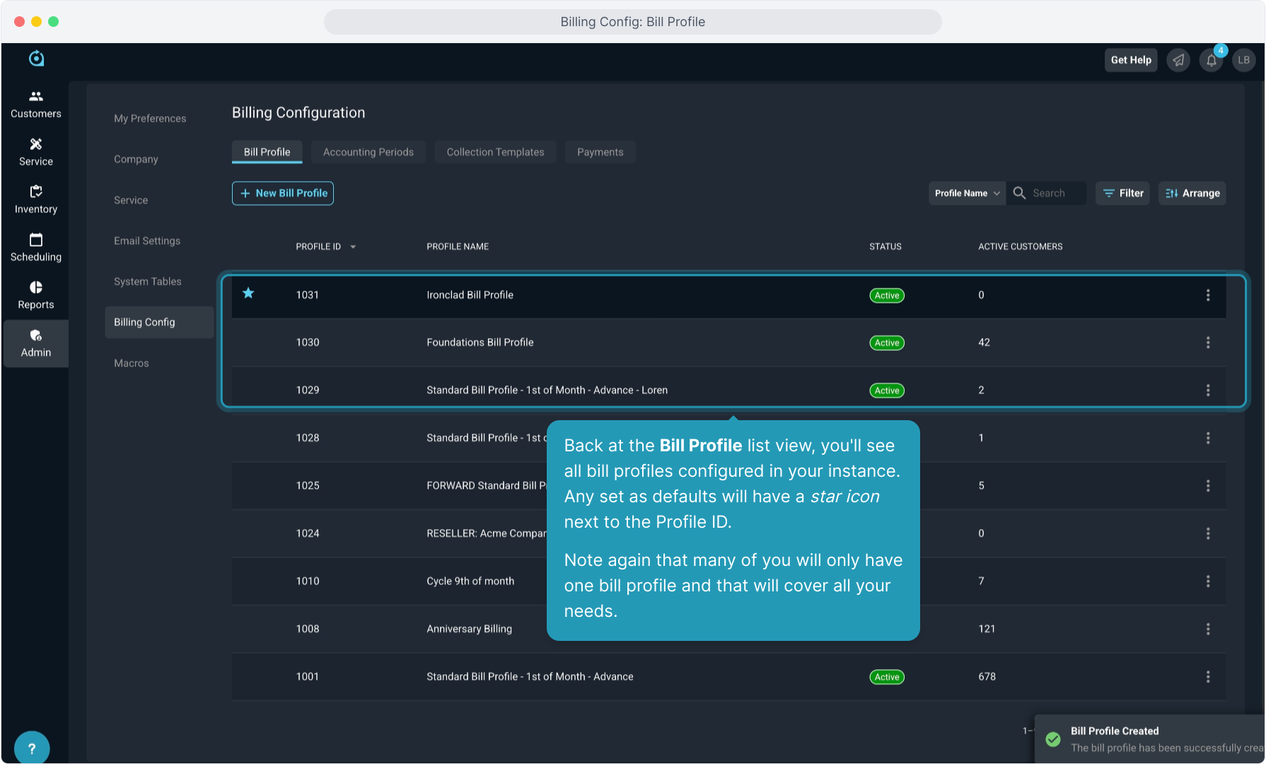The width and height of the screenshot is (1266, 764).
Task: Select Email Settings in admin menu
Action: point(147,241)
